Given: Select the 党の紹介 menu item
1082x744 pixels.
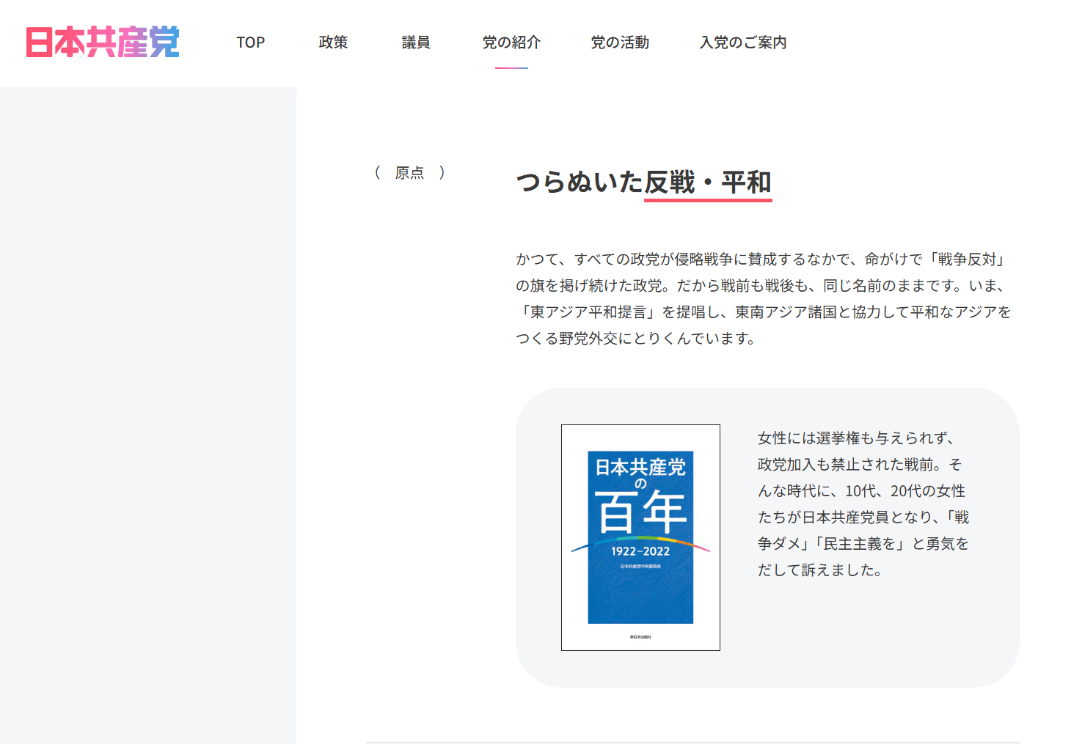Looking at the screenshot, I should click(511, 43).
